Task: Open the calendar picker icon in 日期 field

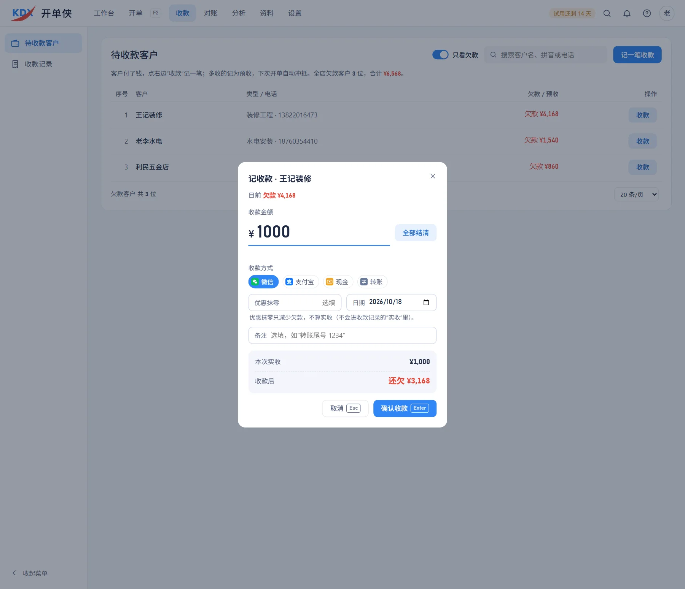Action: tap(426, 302)
